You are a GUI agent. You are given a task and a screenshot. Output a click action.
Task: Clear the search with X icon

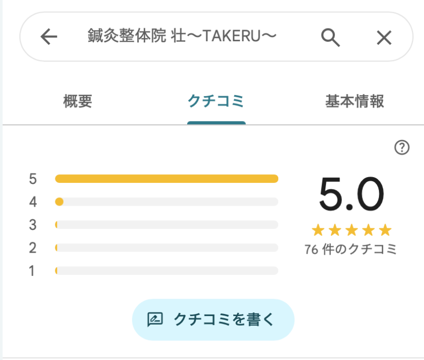[384, 37]
